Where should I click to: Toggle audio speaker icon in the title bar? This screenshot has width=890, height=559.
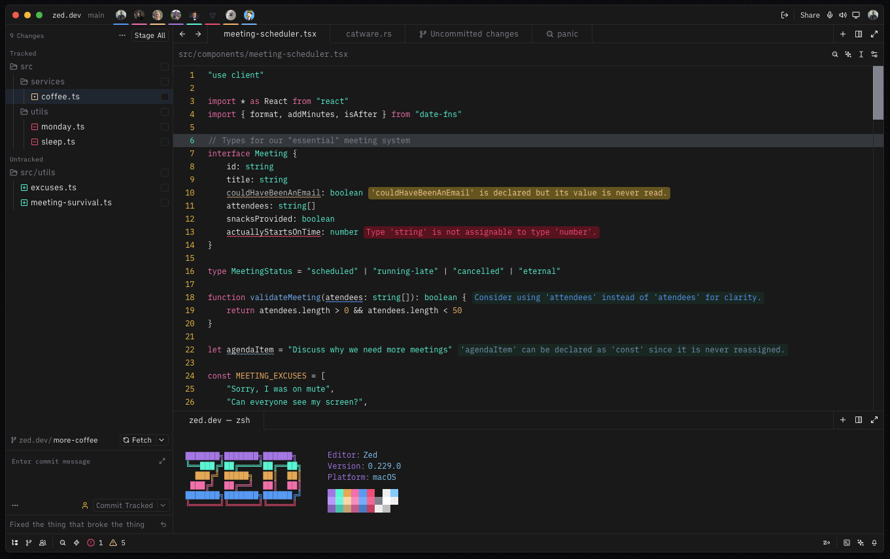point(843,15)
